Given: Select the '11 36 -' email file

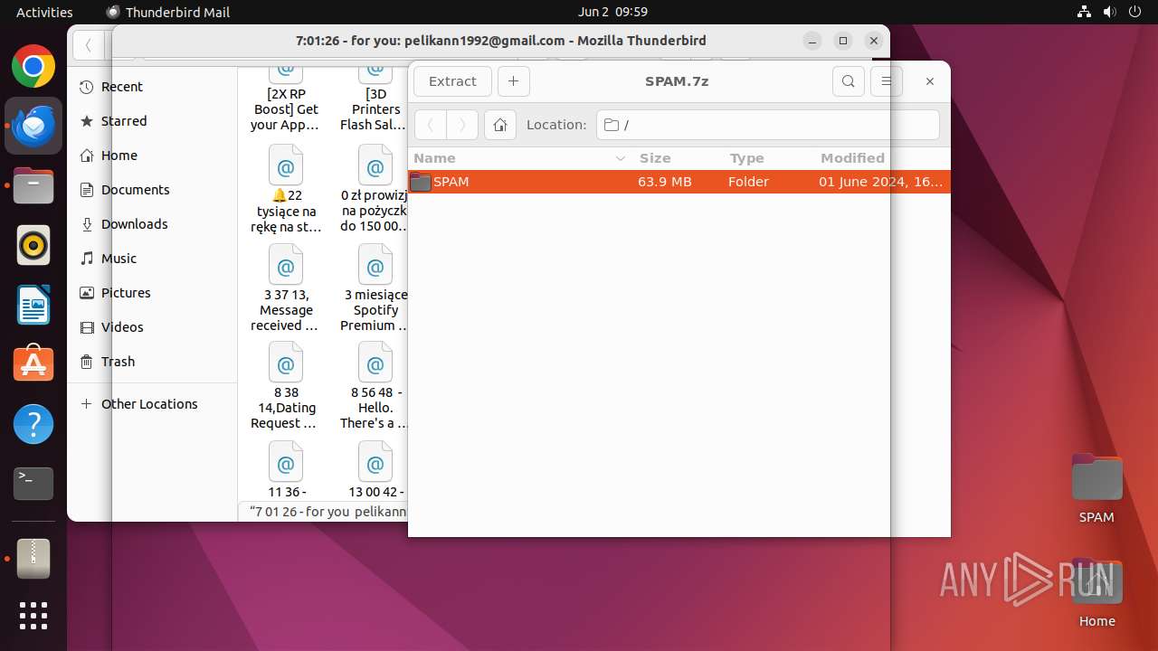Looking at the screenshot, I should pyautogui.click(x=286, y=469).
